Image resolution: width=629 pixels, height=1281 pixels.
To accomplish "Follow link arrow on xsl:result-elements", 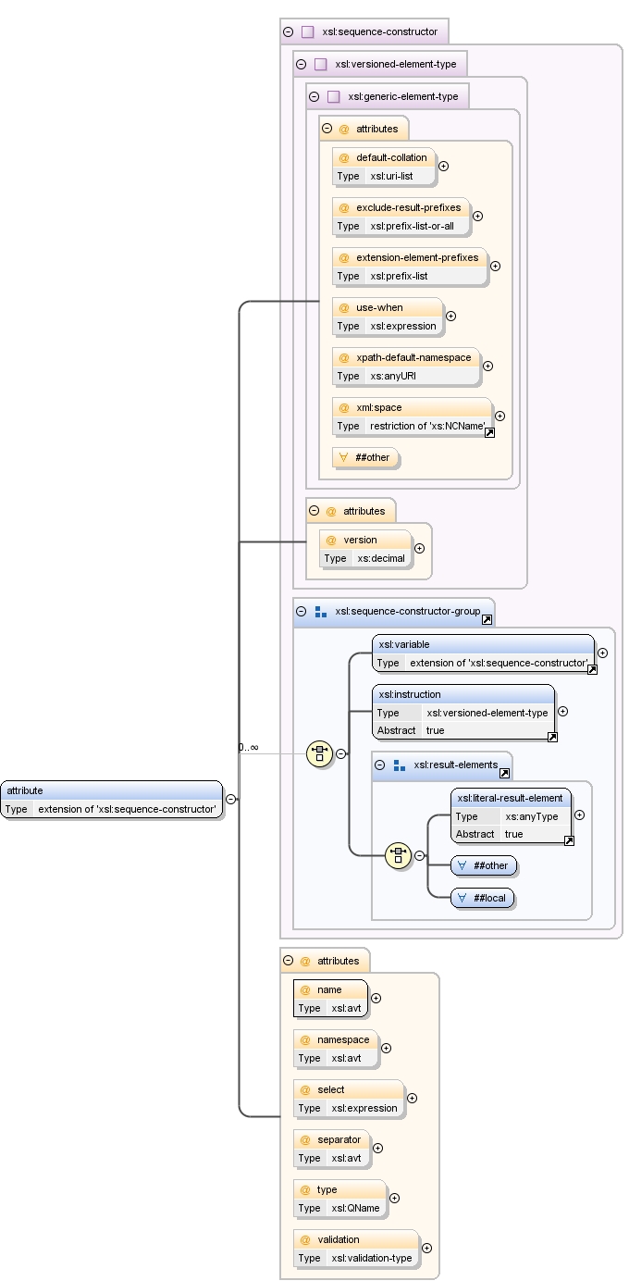I will point(504,773).
